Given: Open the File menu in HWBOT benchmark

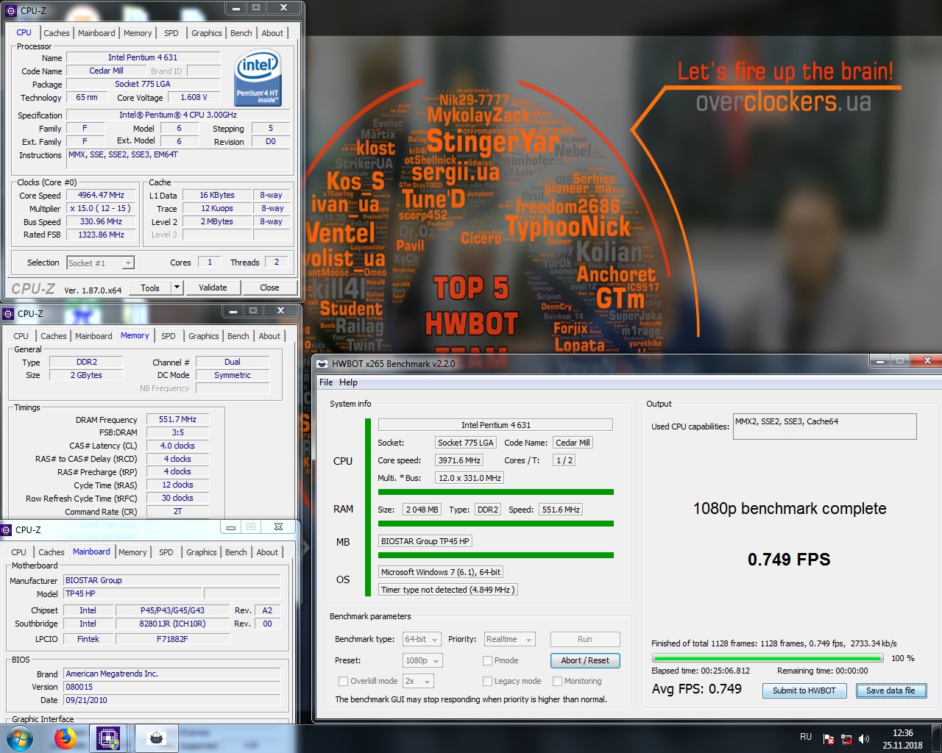Looking at the screenshot, I should pyautogui.click(x=326, y=382).
